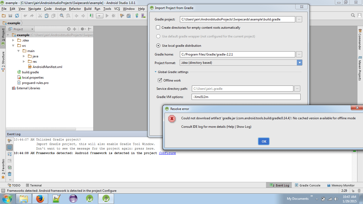Click the Gradle VM options field
Image resolution: width=363 pixels, height=204 pixels.
click(x=246, y=97)
